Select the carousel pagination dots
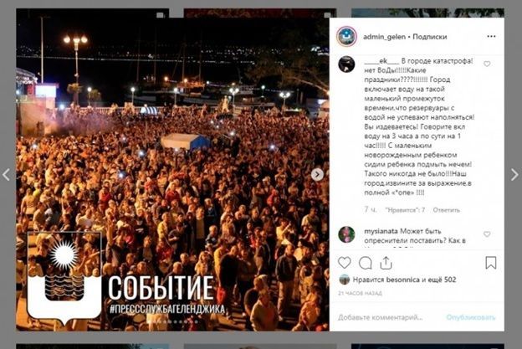522x349 pixels. (173, 321)
